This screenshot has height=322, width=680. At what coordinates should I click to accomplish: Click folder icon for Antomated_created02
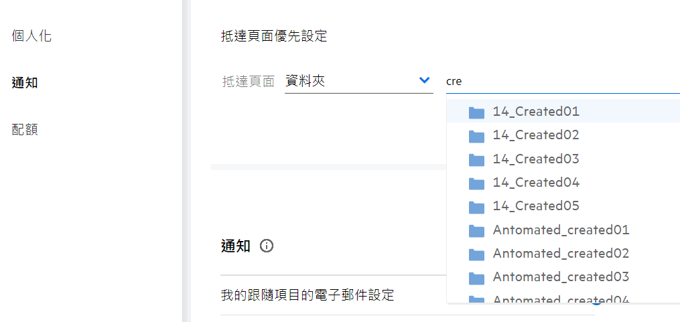(476, 254)
